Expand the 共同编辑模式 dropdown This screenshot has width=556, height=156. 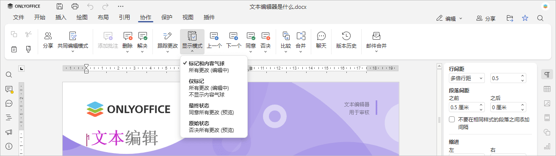tap(73, 51)
